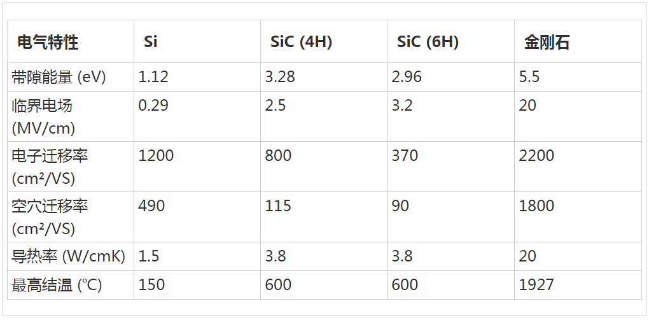649x320 pixels.
Task: Click the diamond hole mobility value 1800
Action: click(x=536, y=205)
